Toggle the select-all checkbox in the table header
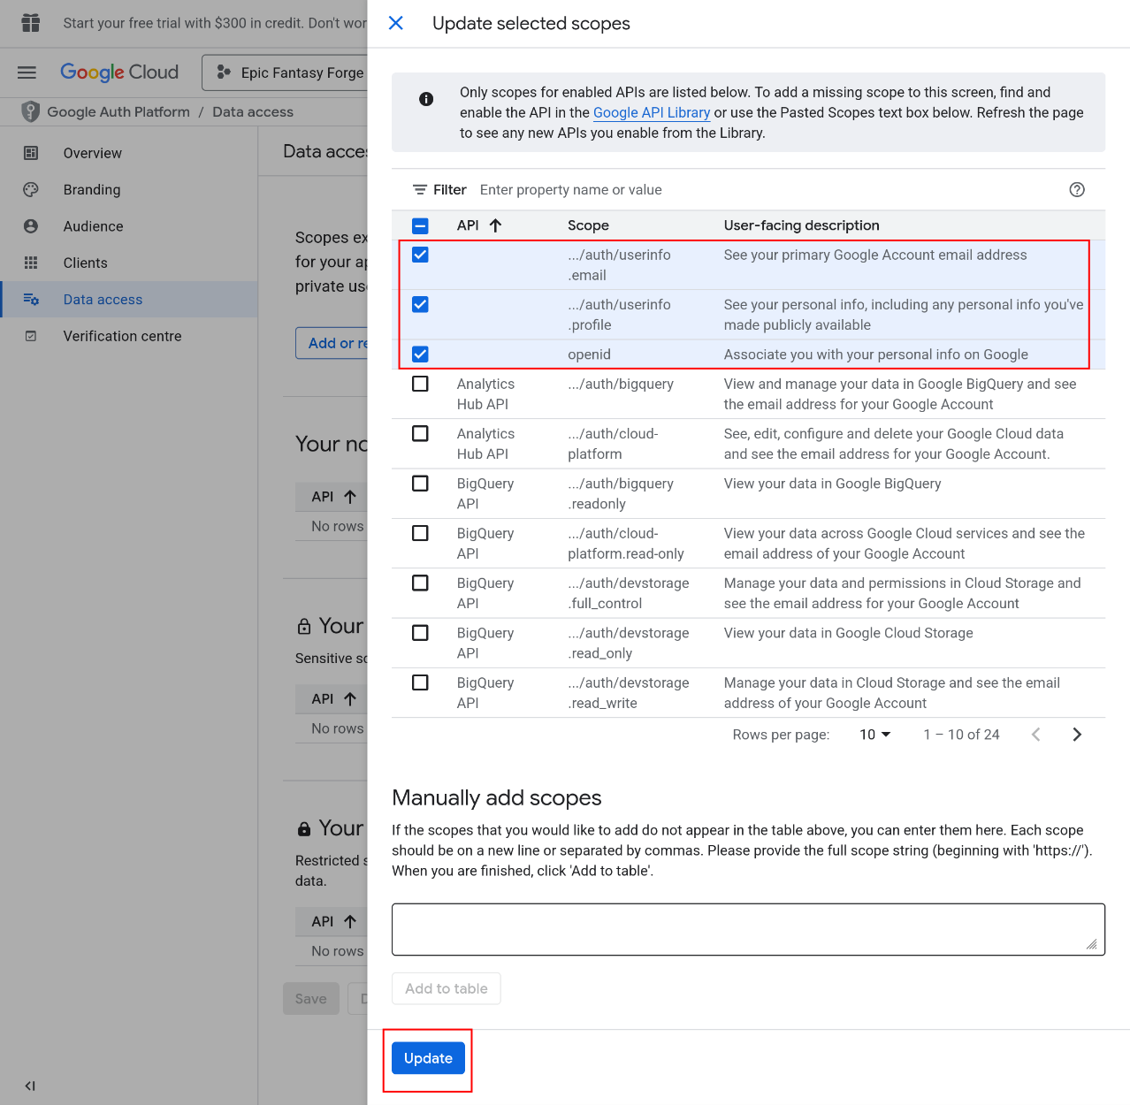Image resolution: width=1130 pixels, height=1105 pixels. click(420, 225)
